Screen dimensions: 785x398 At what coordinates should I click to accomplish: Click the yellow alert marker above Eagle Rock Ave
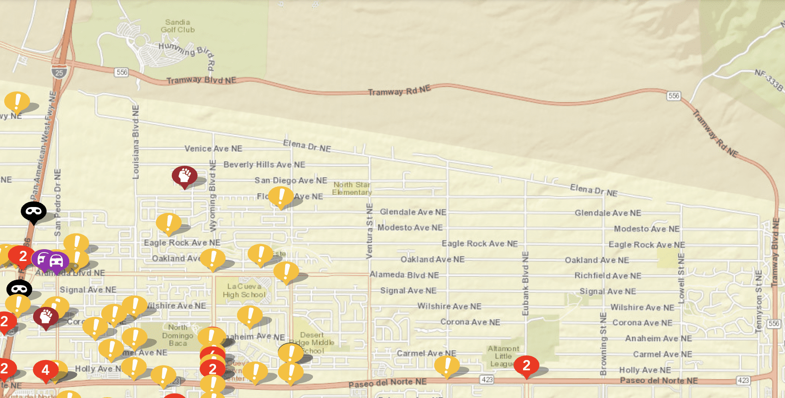168,224
